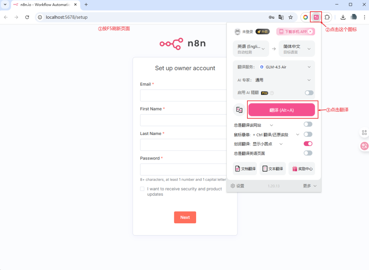
Task: Click the Email input field
Action: 183,95
